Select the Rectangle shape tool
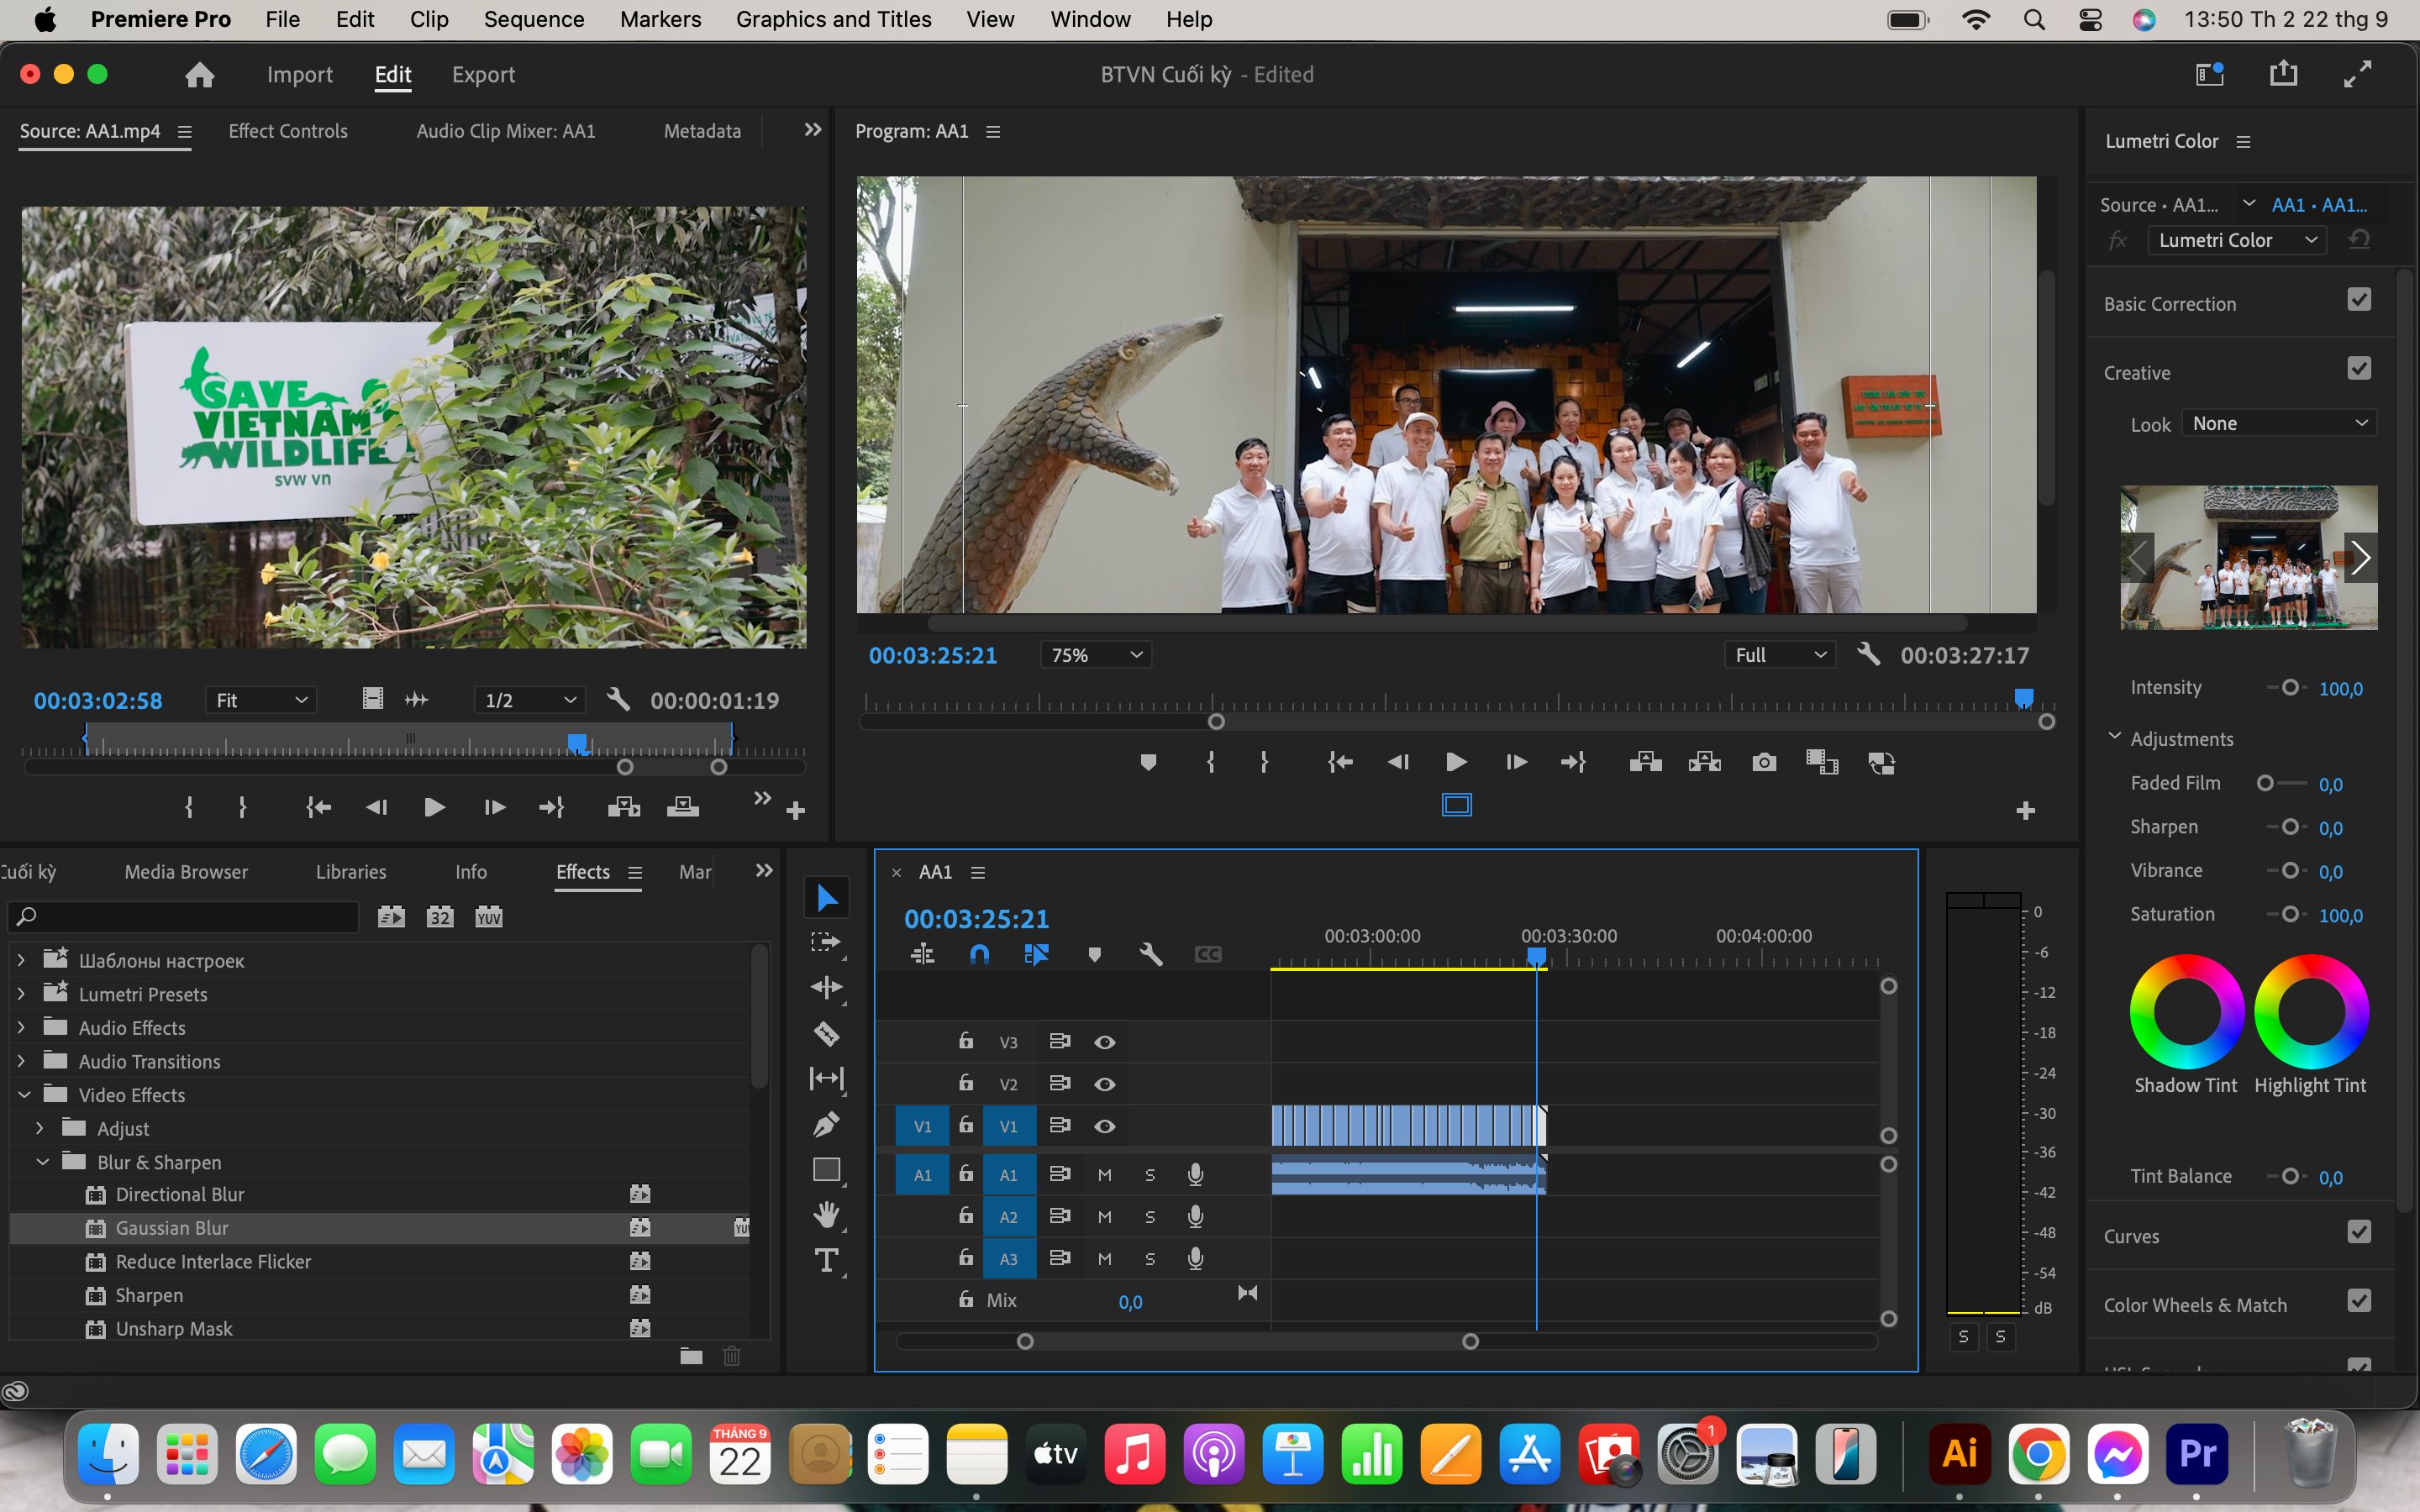 click(826, 1169)
